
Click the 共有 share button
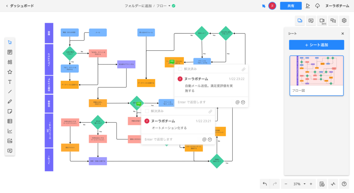(291, 6)
